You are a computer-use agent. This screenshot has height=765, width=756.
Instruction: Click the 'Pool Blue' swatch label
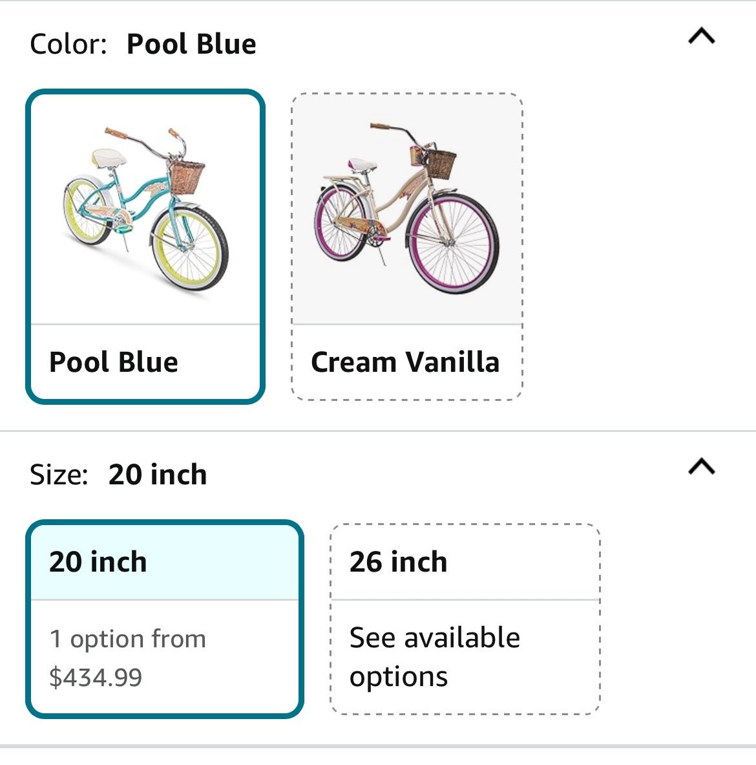[x=114, y=362]
